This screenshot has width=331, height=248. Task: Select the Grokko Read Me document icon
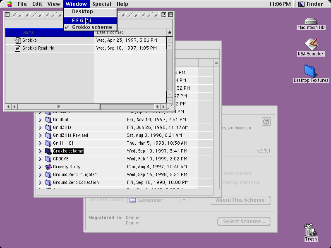click(x=17, y=48)
